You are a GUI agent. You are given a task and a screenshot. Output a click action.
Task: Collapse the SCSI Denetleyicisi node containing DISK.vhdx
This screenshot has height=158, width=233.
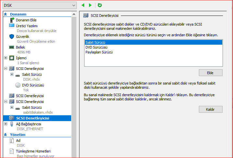(x=6, y=68)
